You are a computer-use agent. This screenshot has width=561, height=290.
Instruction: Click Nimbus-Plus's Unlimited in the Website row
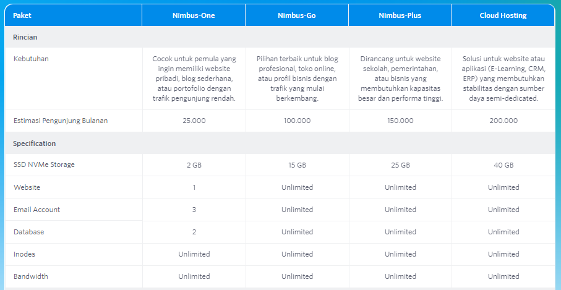[400, 187]
